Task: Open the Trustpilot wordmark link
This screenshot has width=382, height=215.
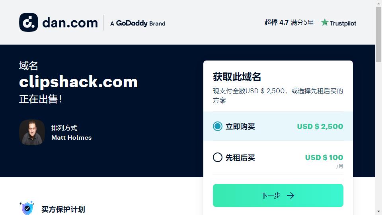Action: tap(343, 23)
